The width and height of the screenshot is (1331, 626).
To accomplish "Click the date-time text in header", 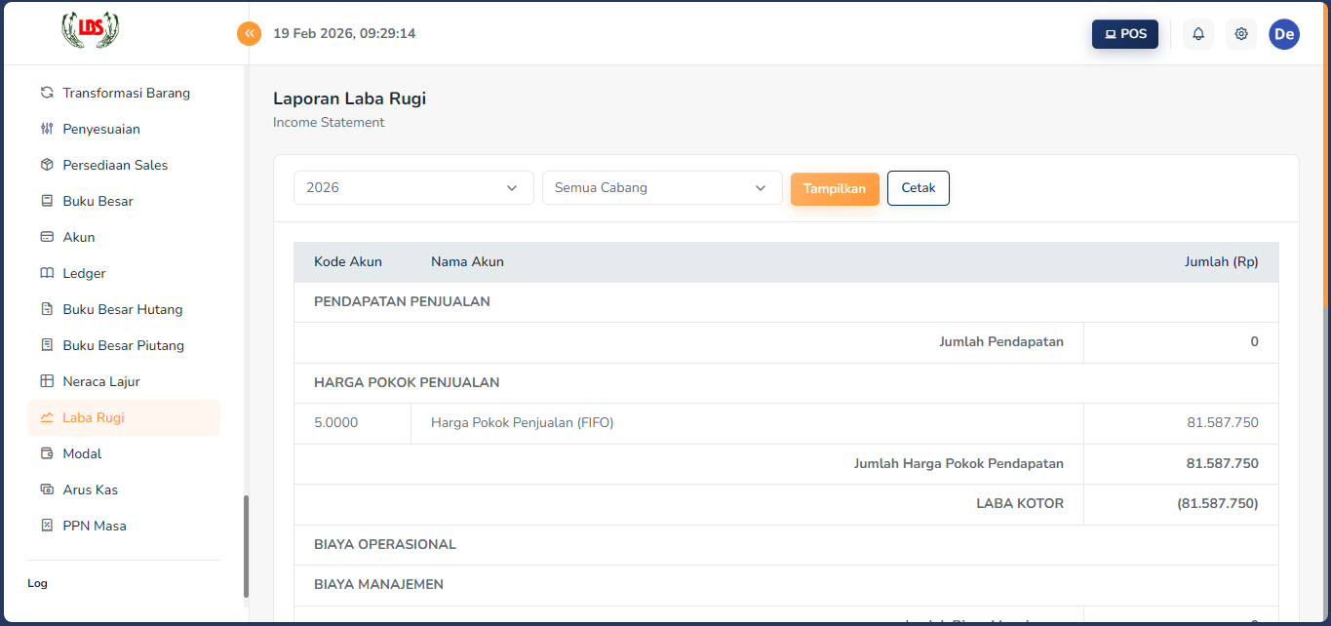I will coord(344,34).
